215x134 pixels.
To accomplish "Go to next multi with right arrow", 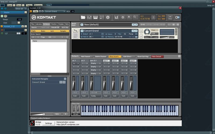I will 136,25.
